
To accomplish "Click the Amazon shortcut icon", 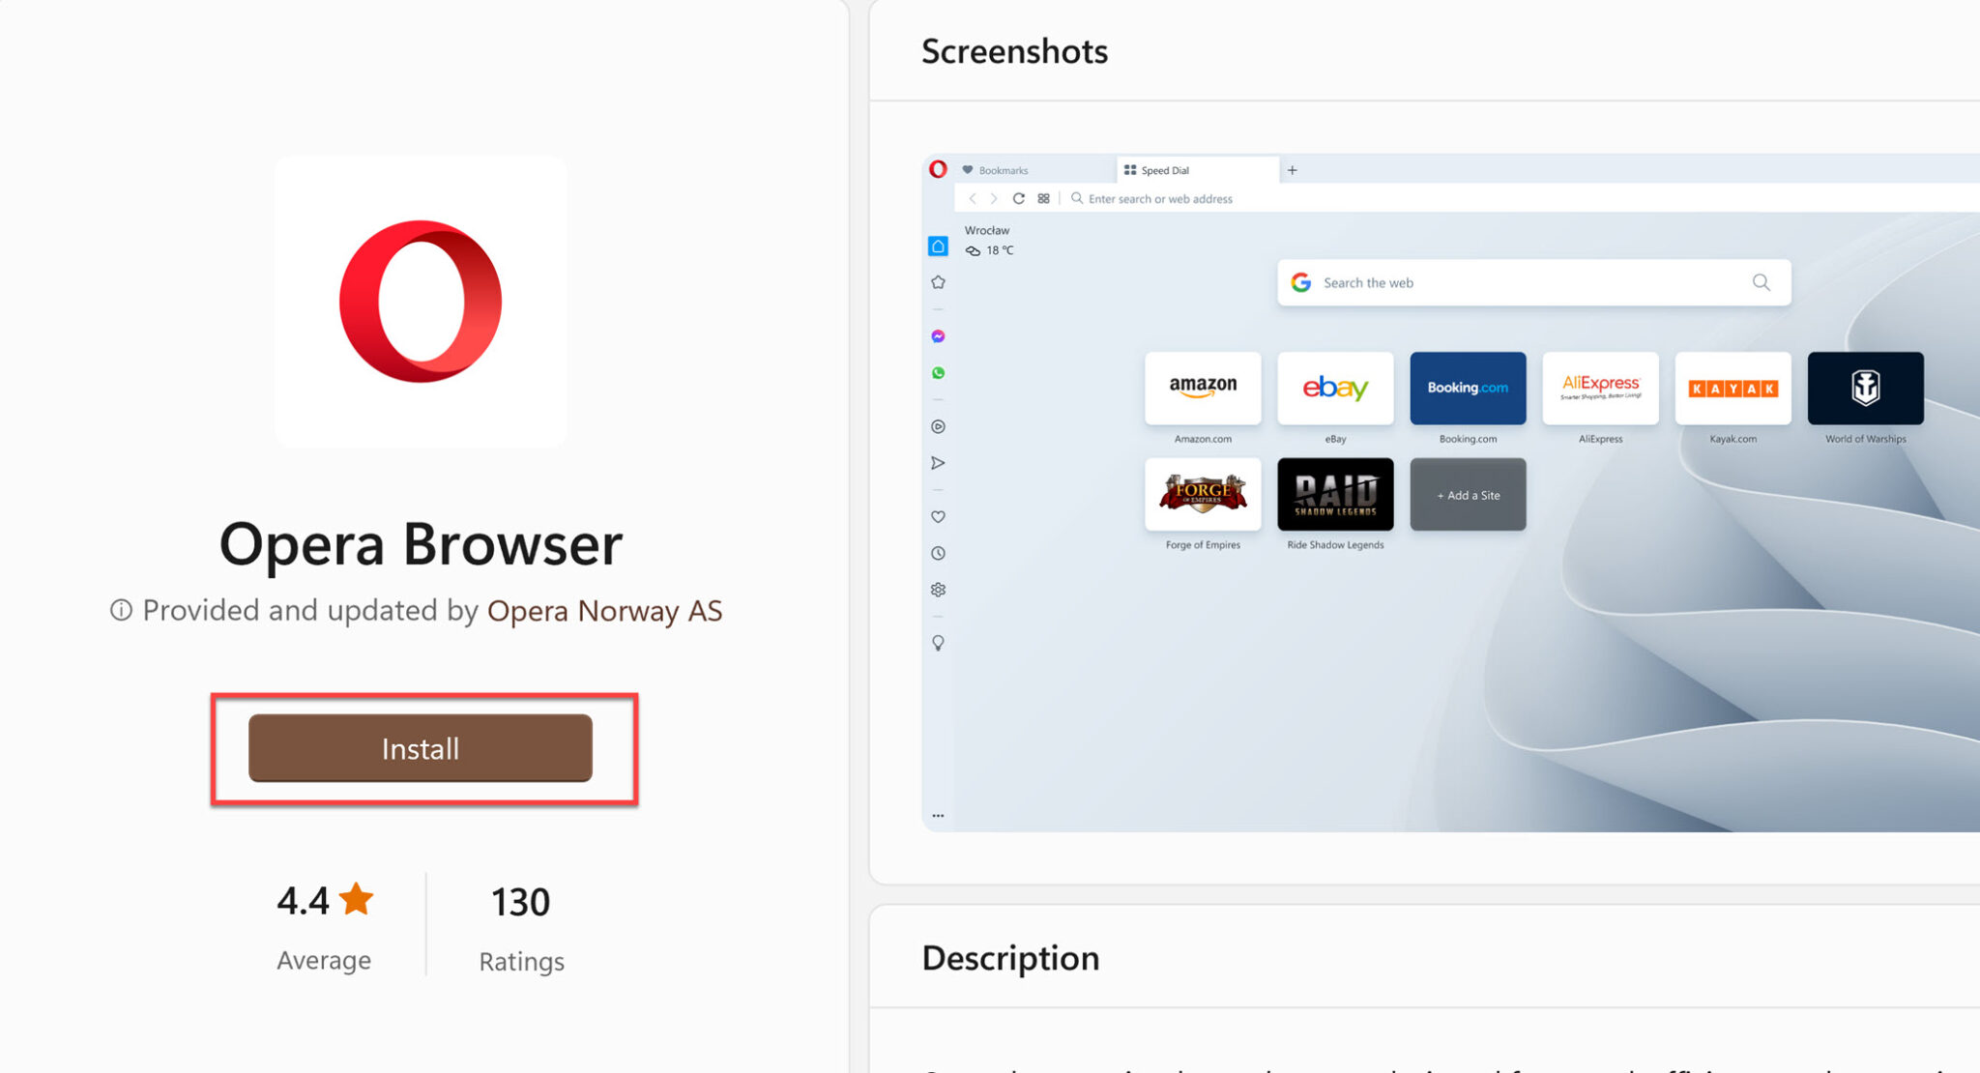I will coord(1204,388).
